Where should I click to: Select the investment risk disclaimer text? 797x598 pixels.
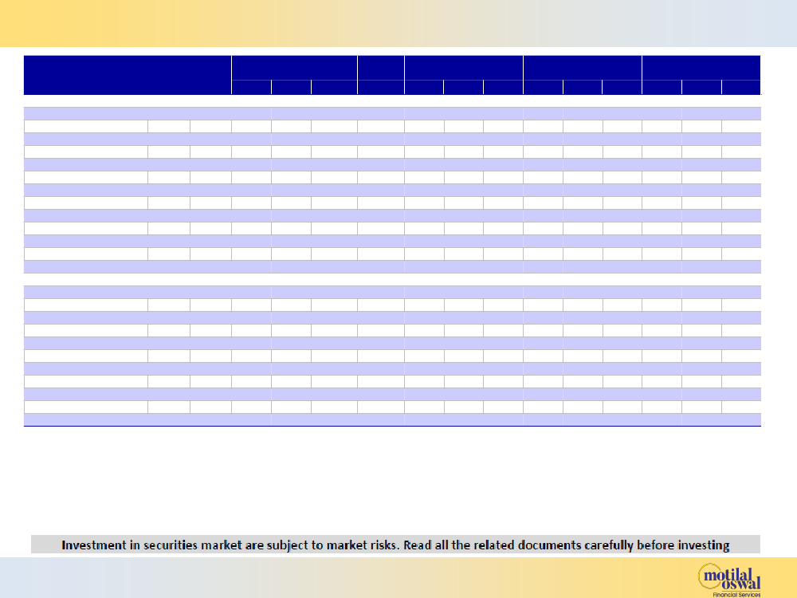coord(395,545)
